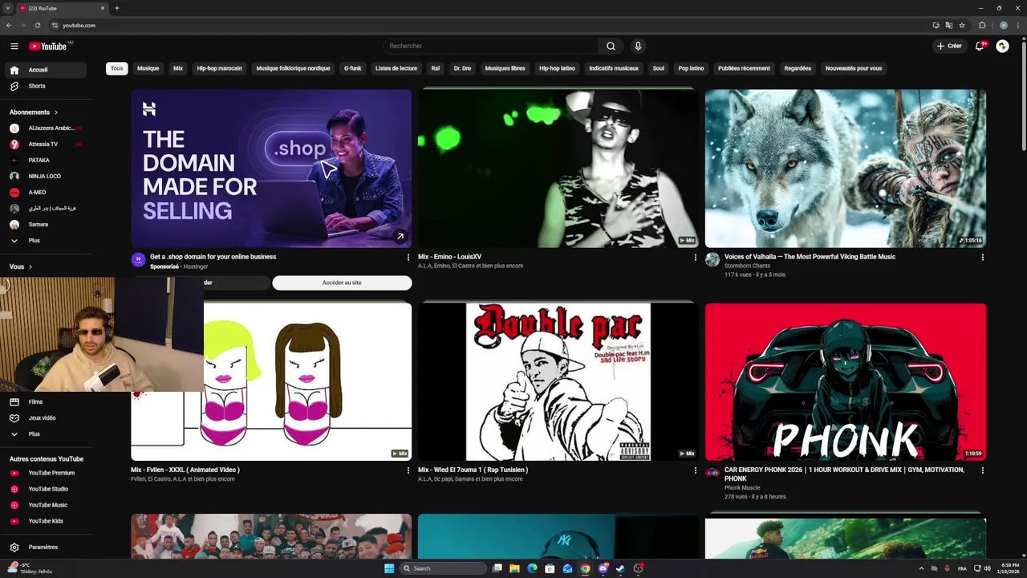Open more options for Mix - Fvllen XXXL

[408, 470]
